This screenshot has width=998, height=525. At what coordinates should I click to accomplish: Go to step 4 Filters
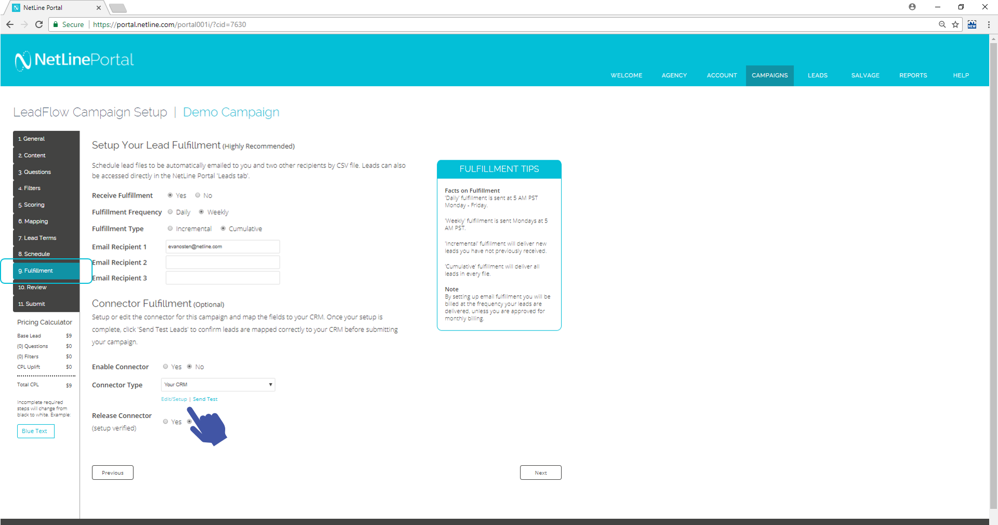[x=46, y=188]
